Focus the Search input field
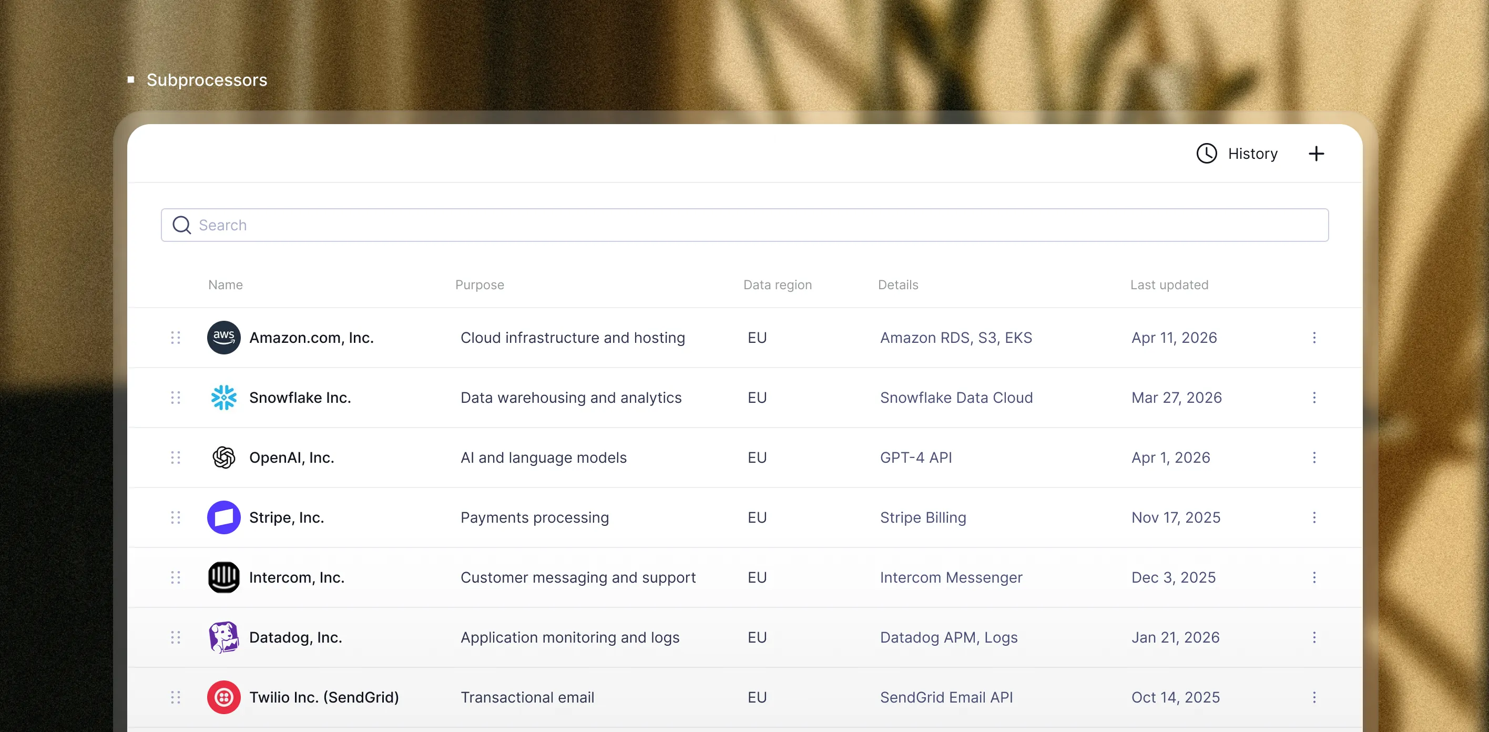This screenshot has width=1489, height=732. (744, 225)
